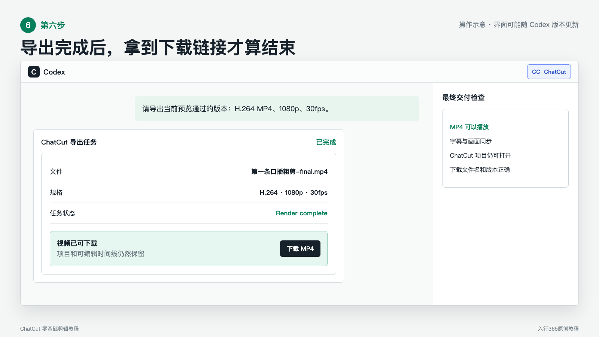Click the 规格 row label

pos(56,192)
